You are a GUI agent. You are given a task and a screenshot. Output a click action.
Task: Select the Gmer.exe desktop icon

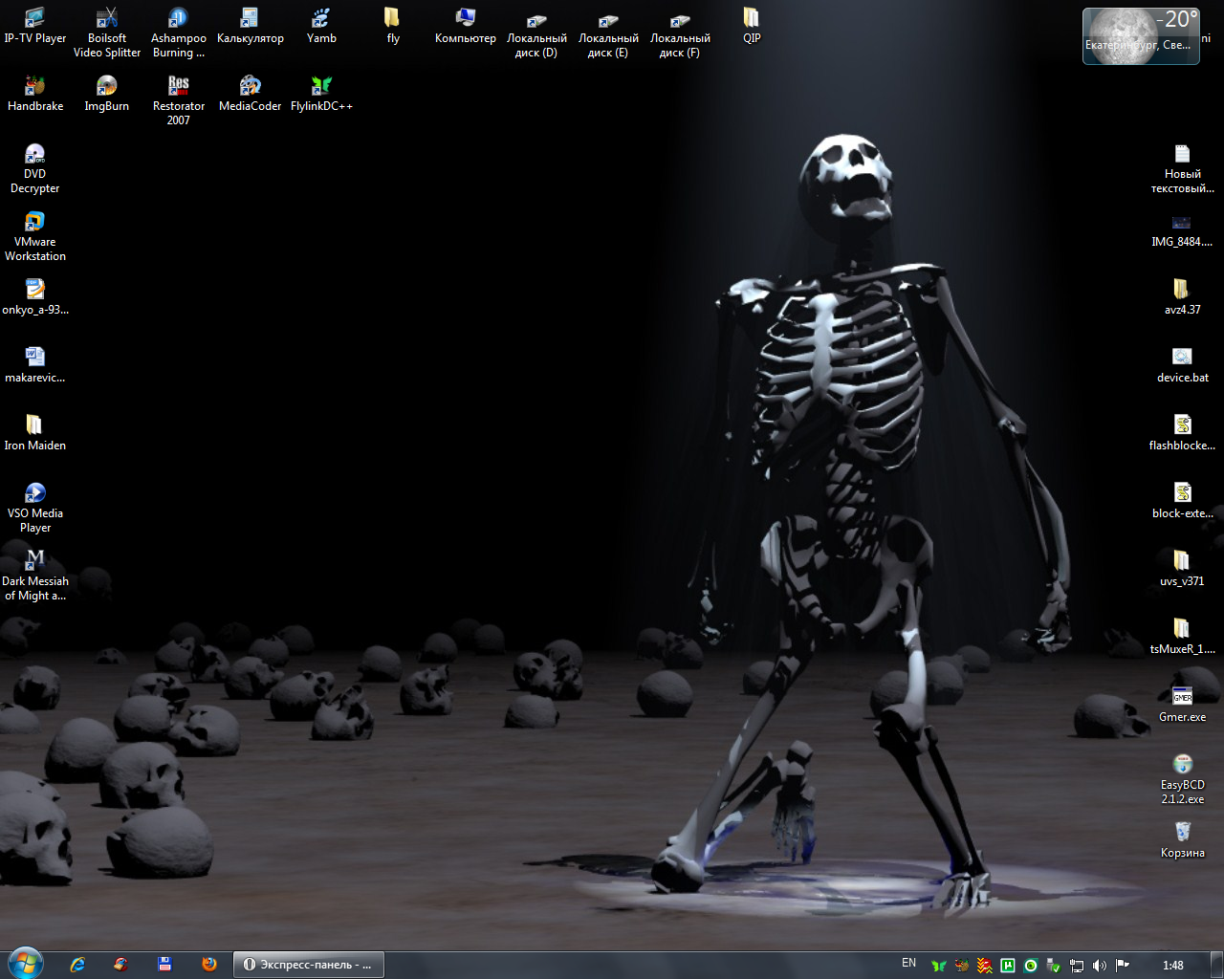(1183, 705)
